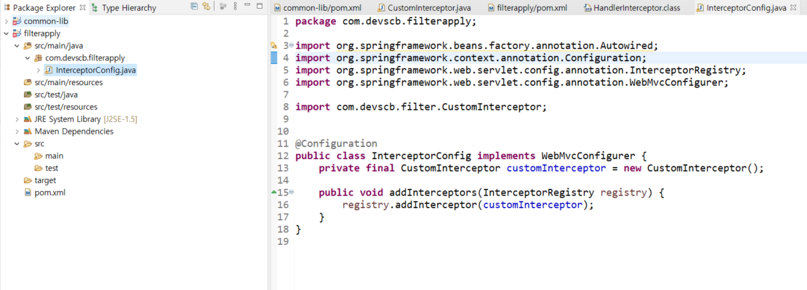Click the HandlerInterceptor.class tab icon
The image size is (807, 290).
click(588, 8)
